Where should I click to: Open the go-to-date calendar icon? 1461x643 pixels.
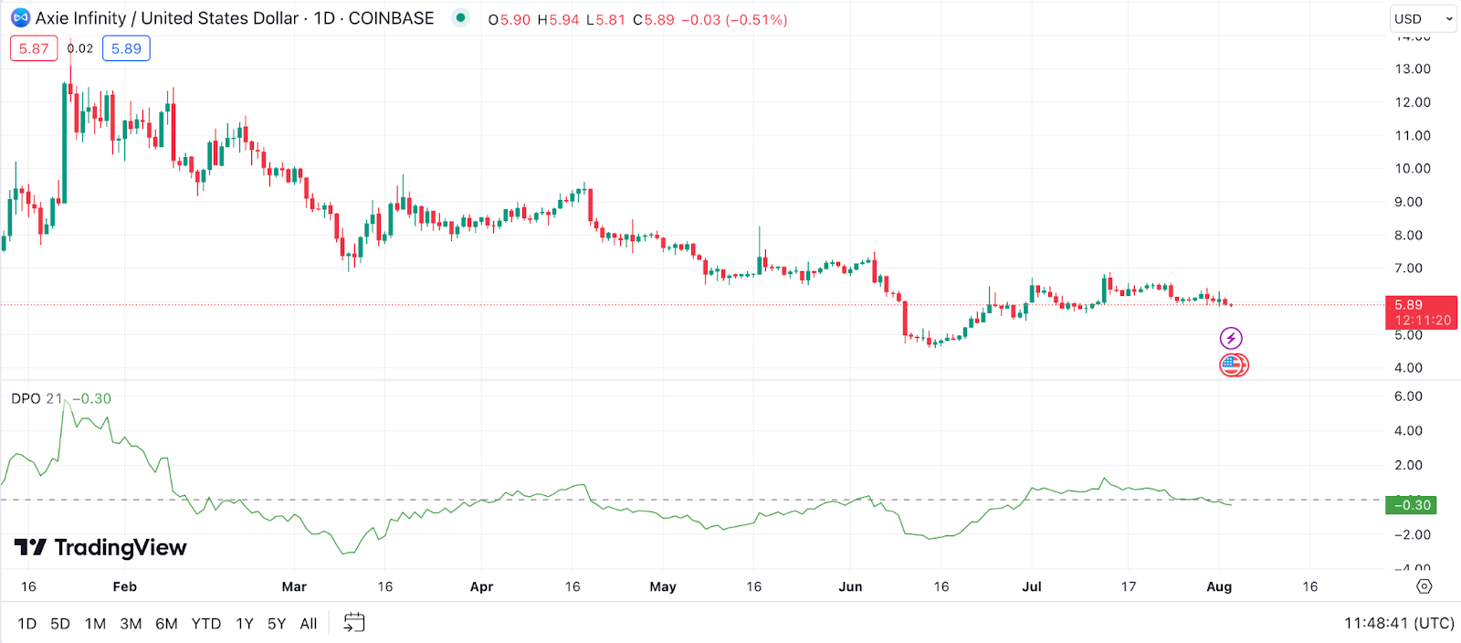pyautogui.click(x=353, y=623)
